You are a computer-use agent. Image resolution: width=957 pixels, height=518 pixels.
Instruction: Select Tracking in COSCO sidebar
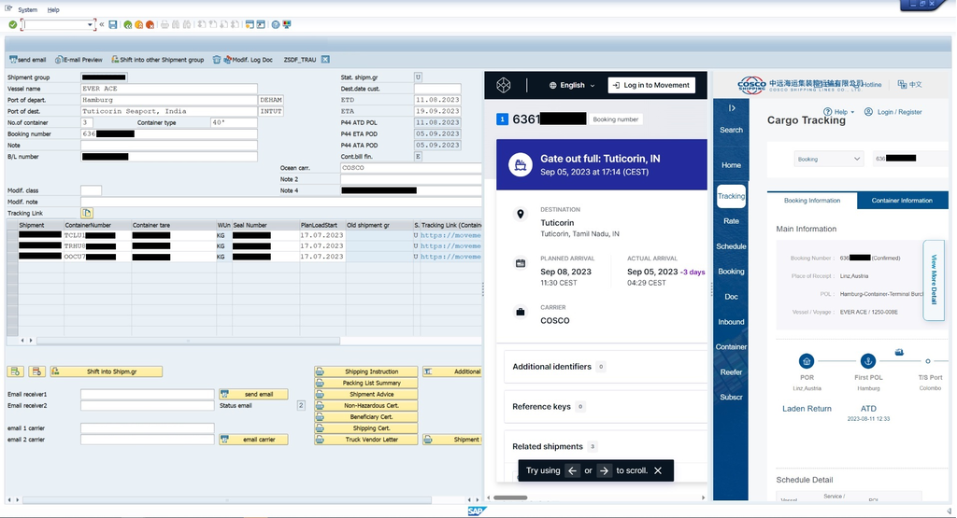(731, 196)
